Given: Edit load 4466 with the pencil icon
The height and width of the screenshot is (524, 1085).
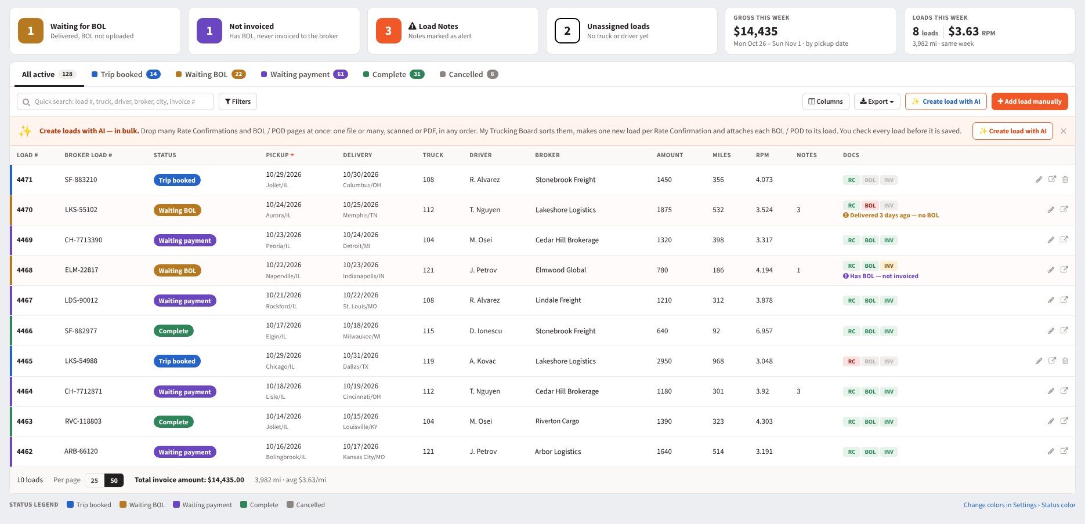Looking at the screenshot, I should point(1051,331).
